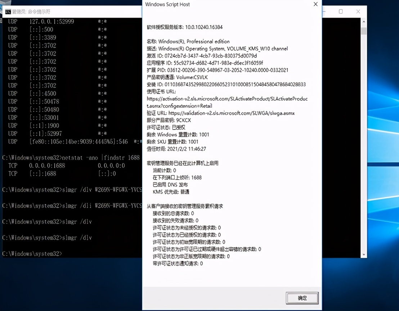Viewport: 399px width, 311px height.
Task: Click the minimize icon of the Command Prompt window
Action: pos(323,12)
